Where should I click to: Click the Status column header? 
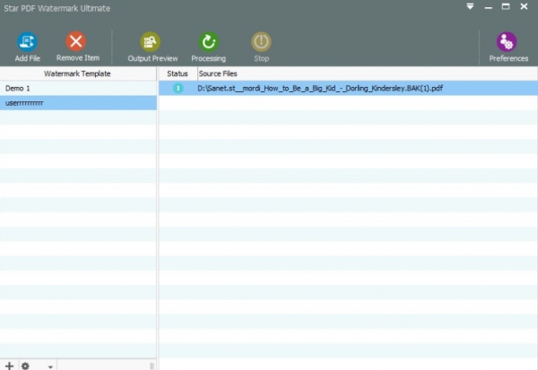[x=178, y=73]
